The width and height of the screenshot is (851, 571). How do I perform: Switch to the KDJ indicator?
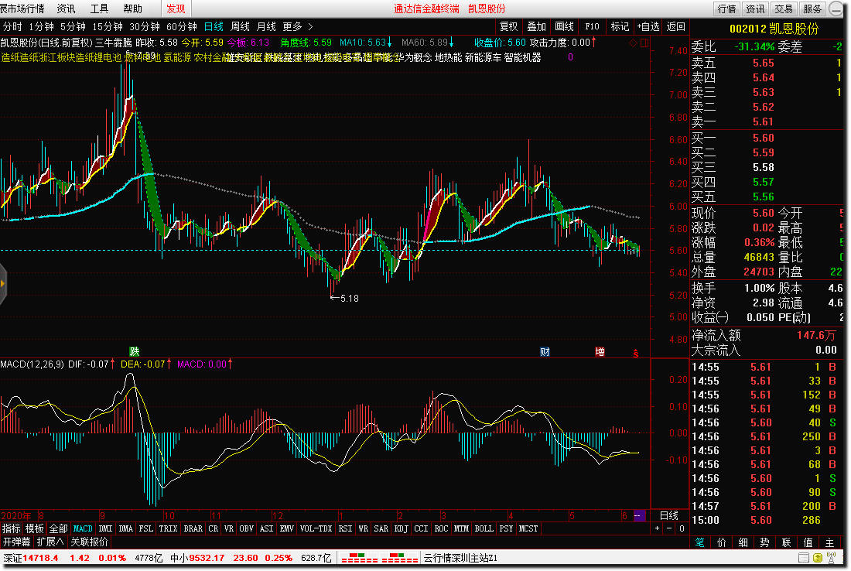click(401, 528)
